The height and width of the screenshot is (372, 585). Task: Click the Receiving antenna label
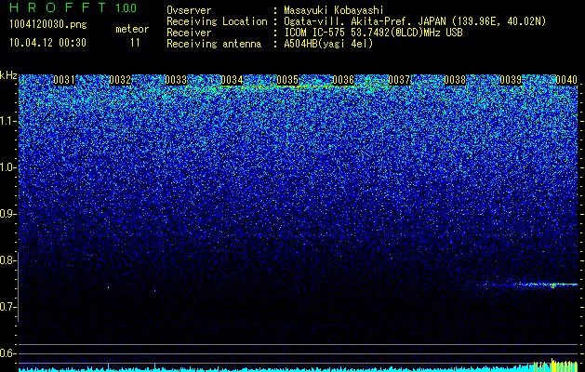click(214, 44)
